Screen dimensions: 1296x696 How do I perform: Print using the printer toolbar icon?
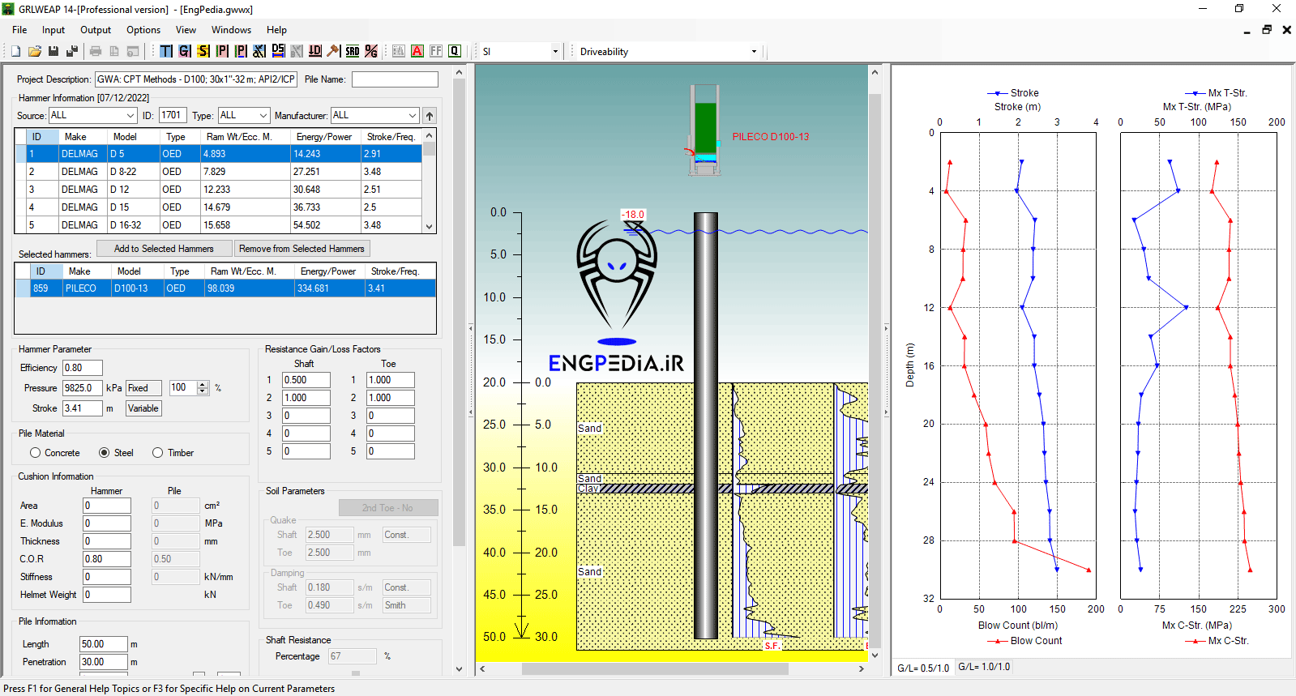tap(96, 51)
